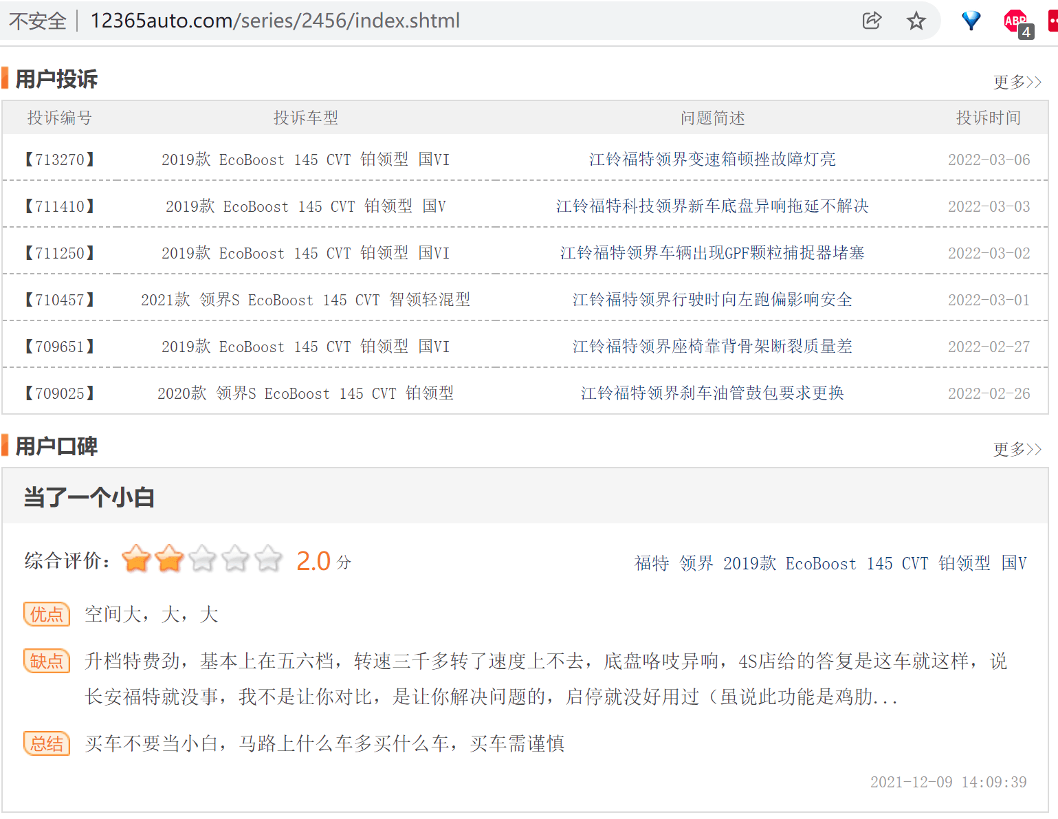
Task: Click the 投诉编号 column header
Action: (60, 118)
